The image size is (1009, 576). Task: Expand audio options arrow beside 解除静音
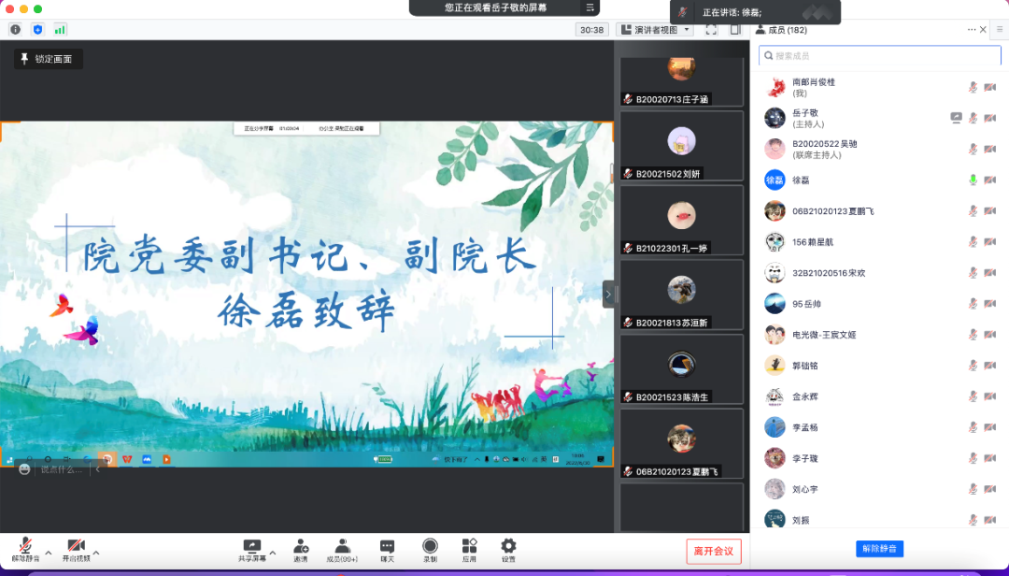click(49, 552)
